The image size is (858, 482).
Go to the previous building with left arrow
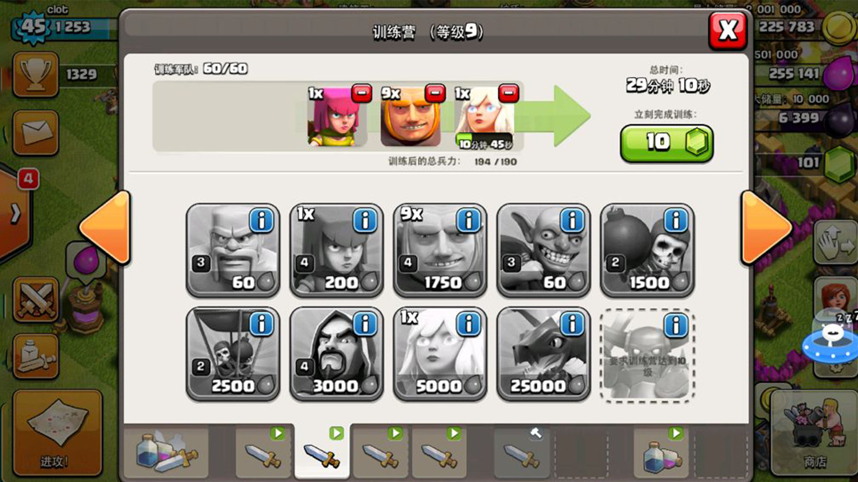[x=105, y=228]
